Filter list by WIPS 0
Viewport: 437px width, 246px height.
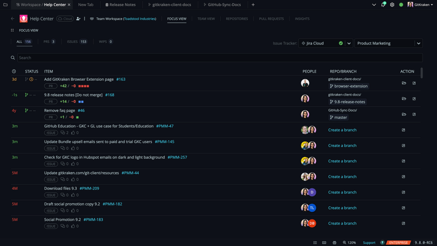pos(105,42)
